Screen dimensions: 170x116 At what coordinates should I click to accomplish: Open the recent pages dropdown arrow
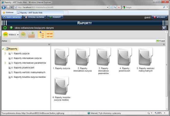(x=11, y=7)
